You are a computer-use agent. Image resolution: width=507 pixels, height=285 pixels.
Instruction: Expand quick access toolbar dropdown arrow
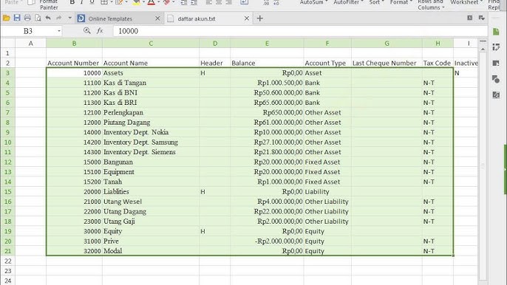point(69,18)
